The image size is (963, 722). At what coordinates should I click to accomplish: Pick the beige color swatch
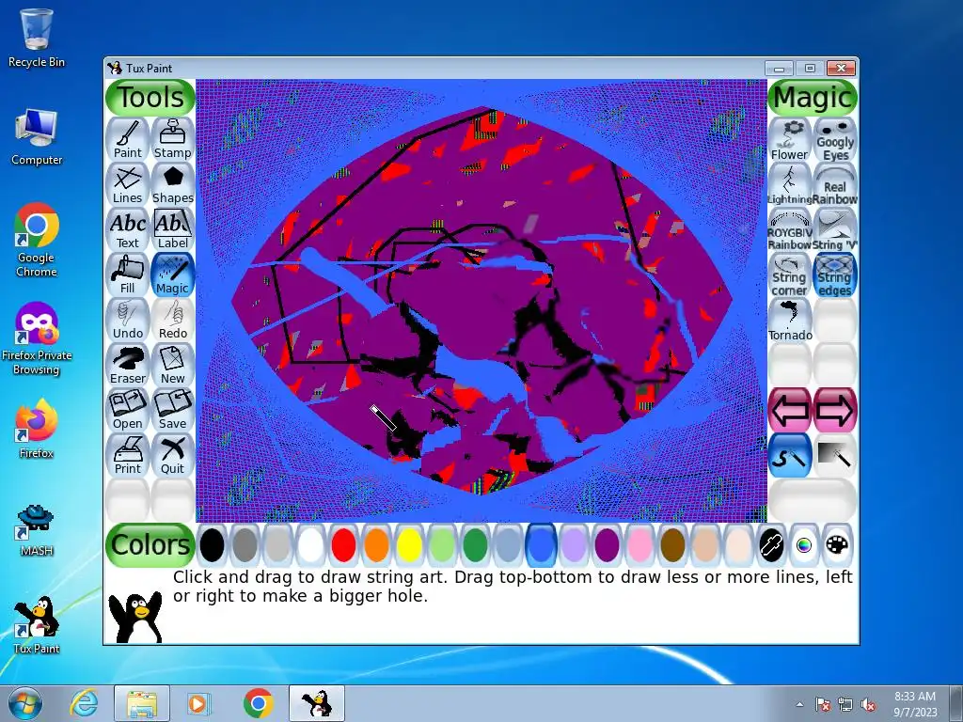(738, 544)
